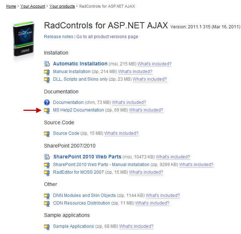The width and height of the screenshot is (241, 234).
Task: Show What's included for Manual Installation
Action: (x=135, y=72)
